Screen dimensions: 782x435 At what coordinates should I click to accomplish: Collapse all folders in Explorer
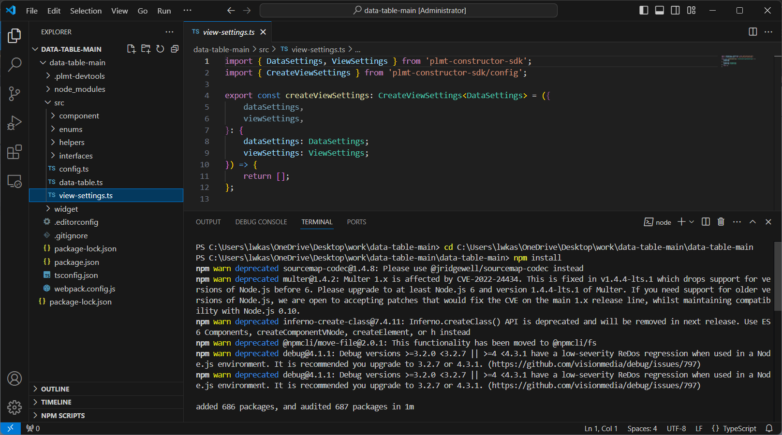(x=175, y=49)
